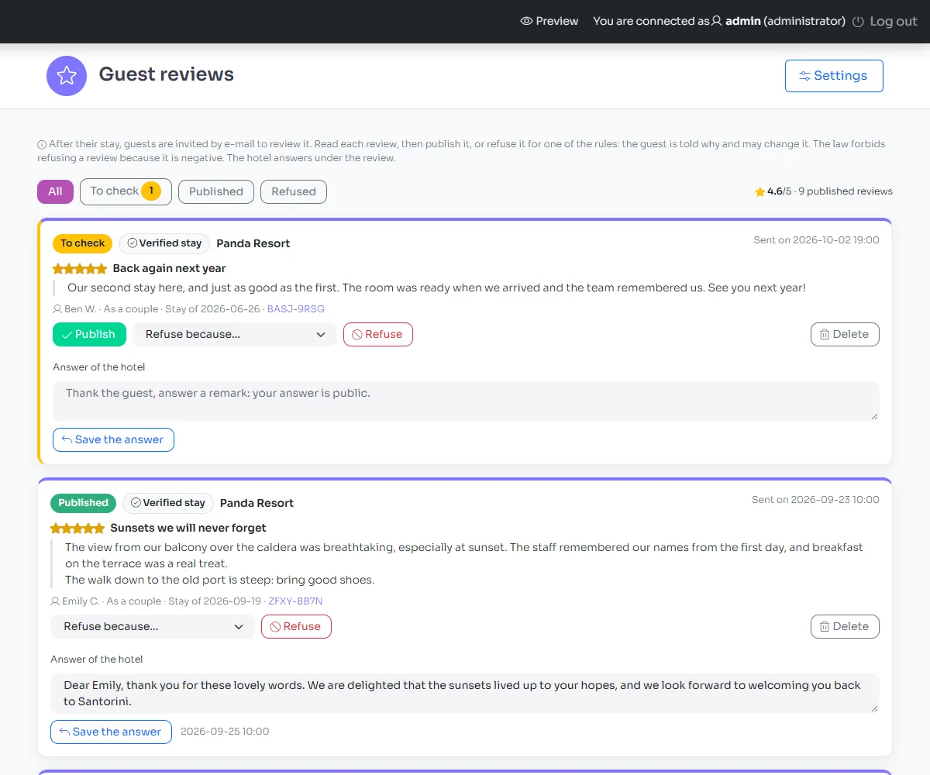The image size is (930, 775).
Task: Click the title Back again next year
Action: point(170,269)
